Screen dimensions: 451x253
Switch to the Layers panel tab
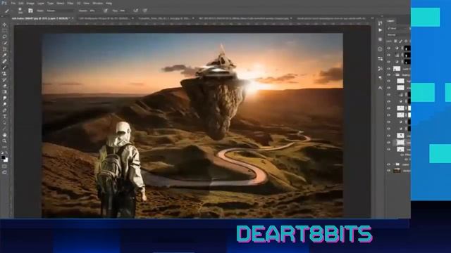coord(391,21)
